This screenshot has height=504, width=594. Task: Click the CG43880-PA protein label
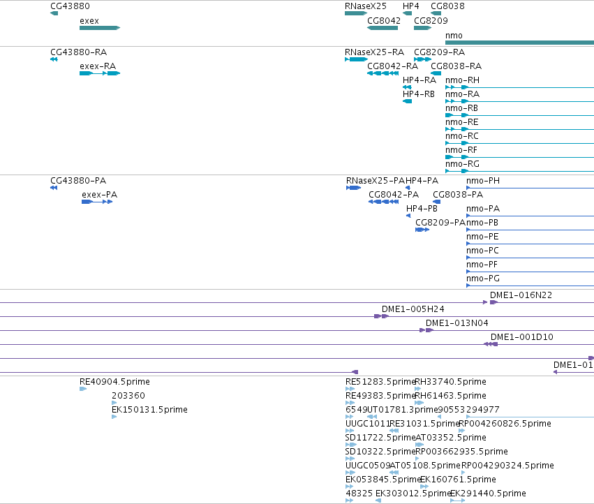[78, 181]
